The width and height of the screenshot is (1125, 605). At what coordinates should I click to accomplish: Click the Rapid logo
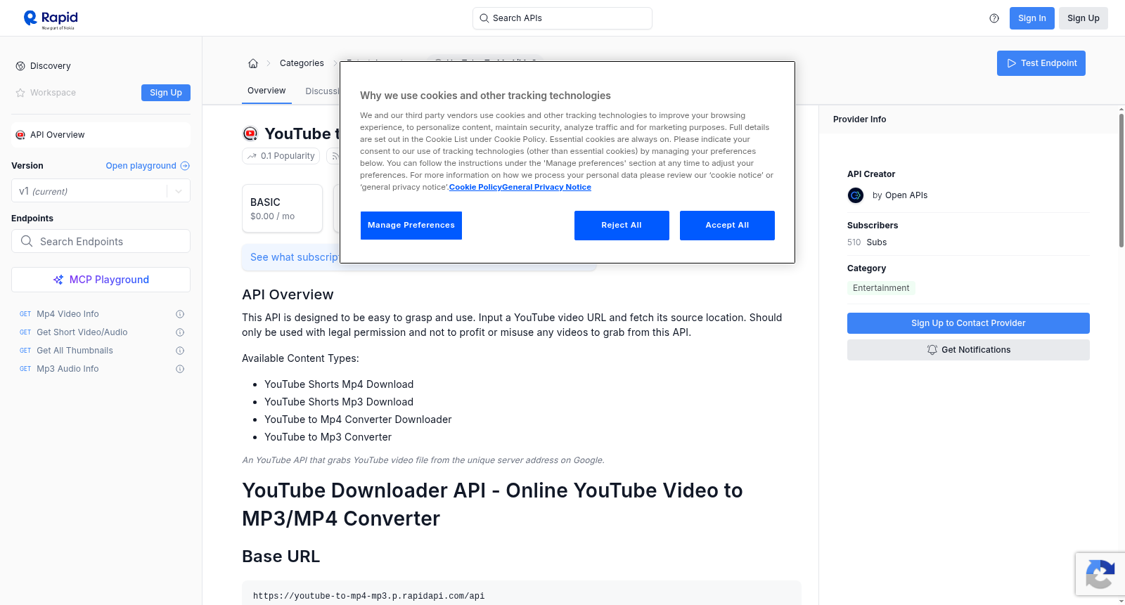click(51, 19)
